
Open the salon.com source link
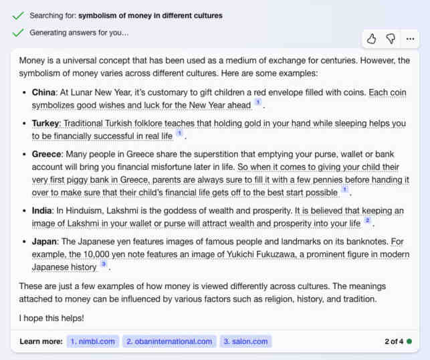(x=245, y=341)
